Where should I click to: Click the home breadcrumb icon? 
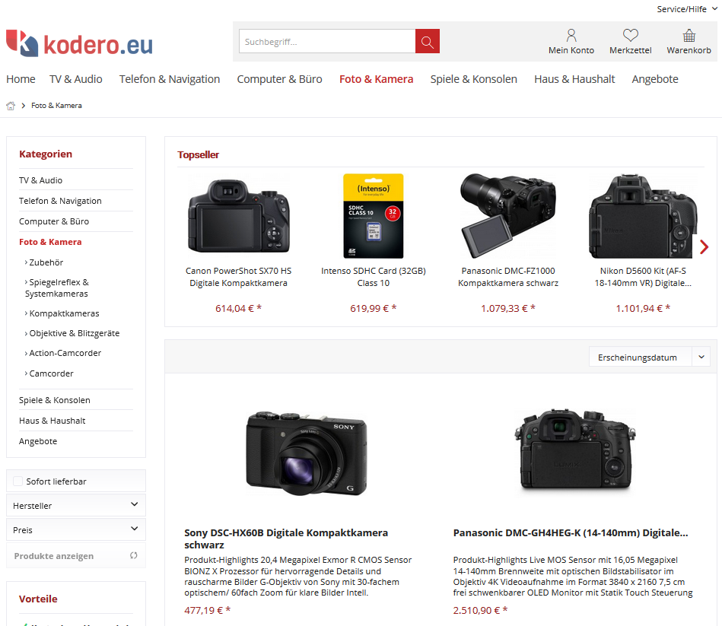coord(11,106)
